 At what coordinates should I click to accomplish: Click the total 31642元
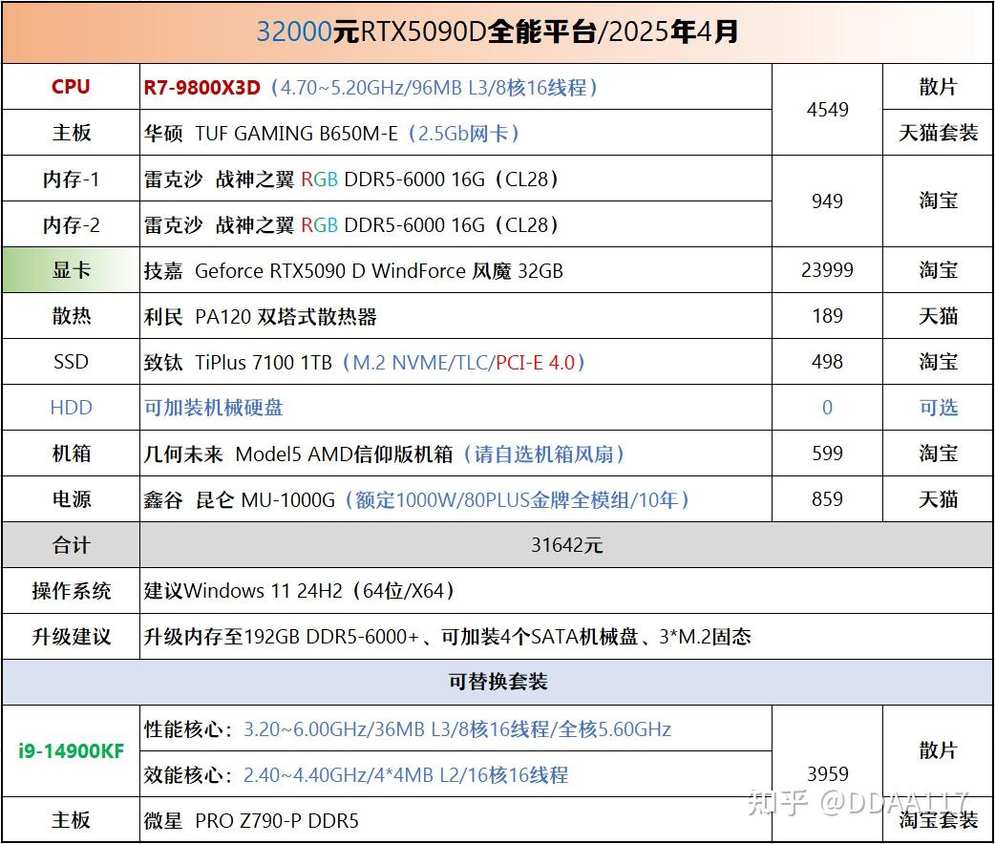(x=566, y=545)
